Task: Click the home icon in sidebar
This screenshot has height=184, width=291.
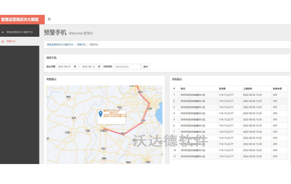Action: pos(3,32)
